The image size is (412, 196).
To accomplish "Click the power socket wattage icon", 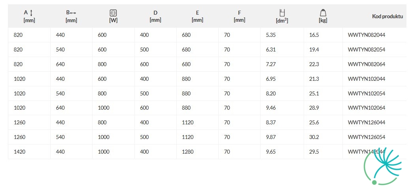I will point(113,13).
